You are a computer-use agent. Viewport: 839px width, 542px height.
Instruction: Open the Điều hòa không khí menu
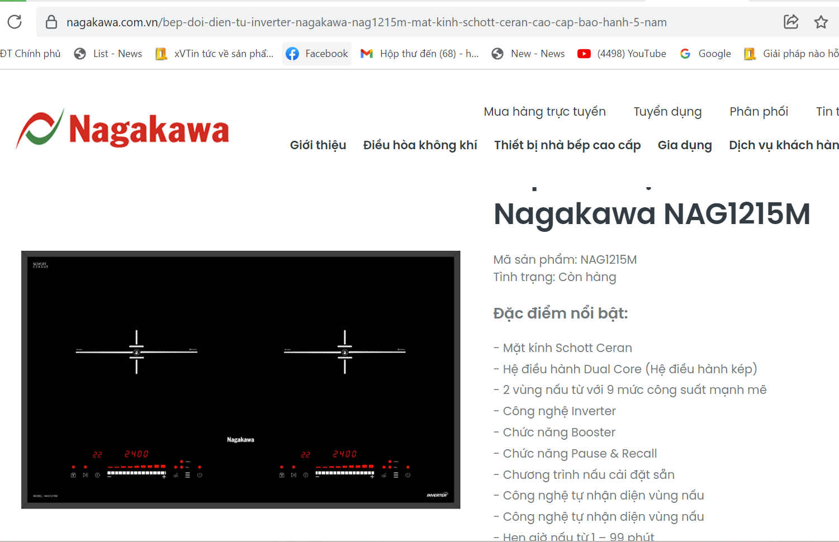(420, 145)
